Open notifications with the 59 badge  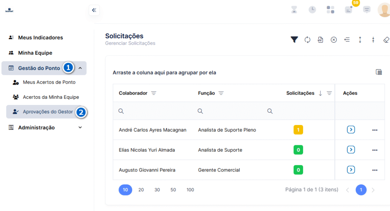tap(349, 10)
